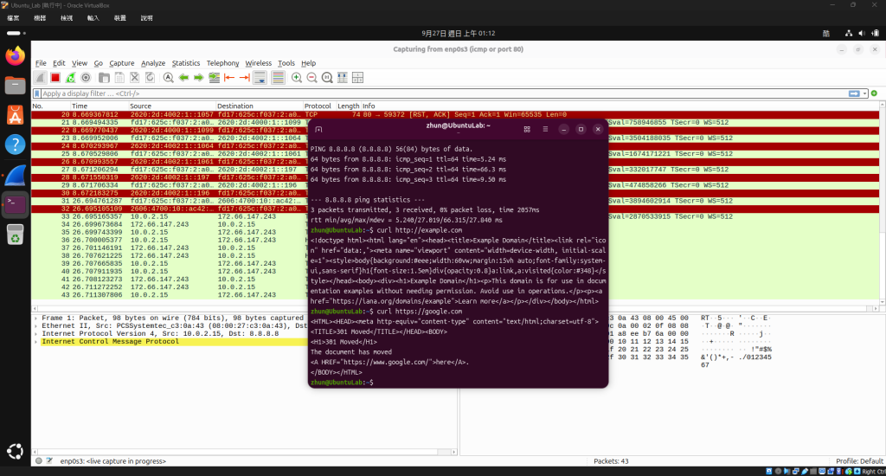Open the display filter history dropdown
The width and height of the screenshot is (886, 476).
click(864, 93)
